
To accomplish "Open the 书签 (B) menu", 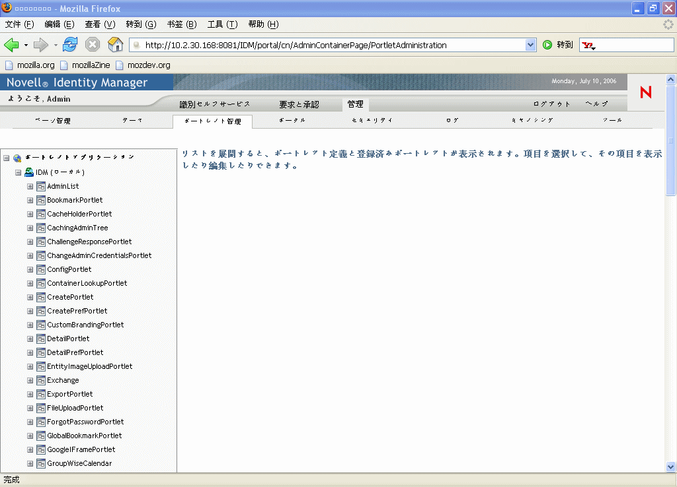I will click(182, 24).
